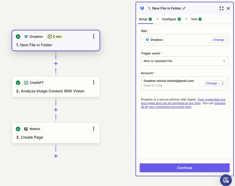Open the three-dot menu on the Dropbox step
235x186 pixels.
pyautogui.click(x=94, y=36)
